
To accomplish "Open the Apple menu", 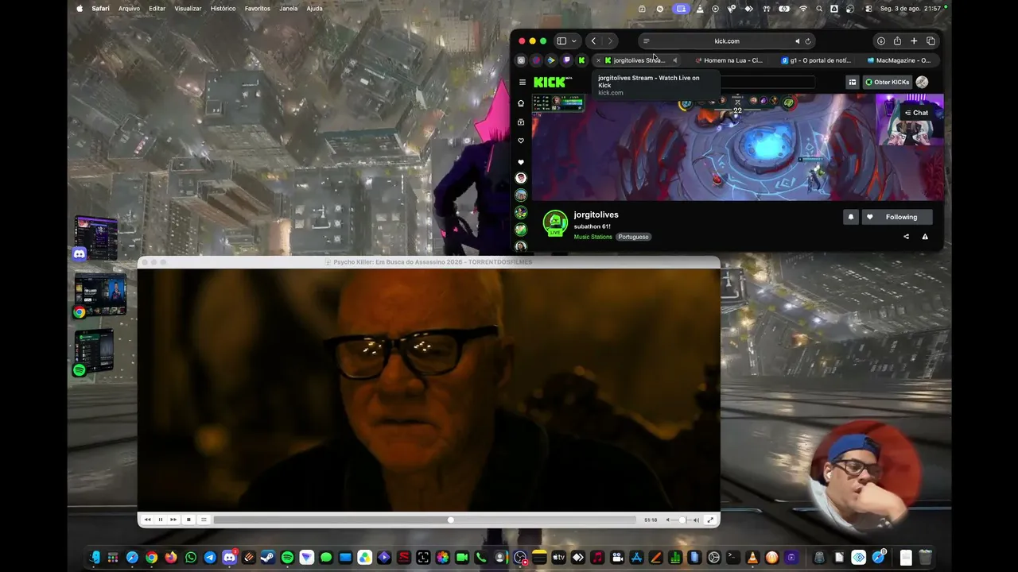I will click(x=80, y=9).
